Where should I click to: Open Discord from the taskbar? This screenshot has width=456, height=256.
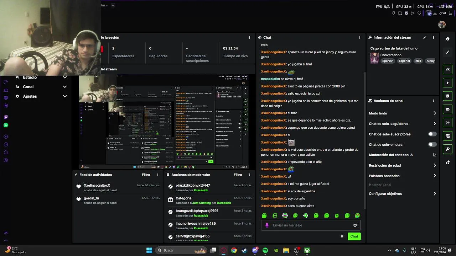[255, 250]
